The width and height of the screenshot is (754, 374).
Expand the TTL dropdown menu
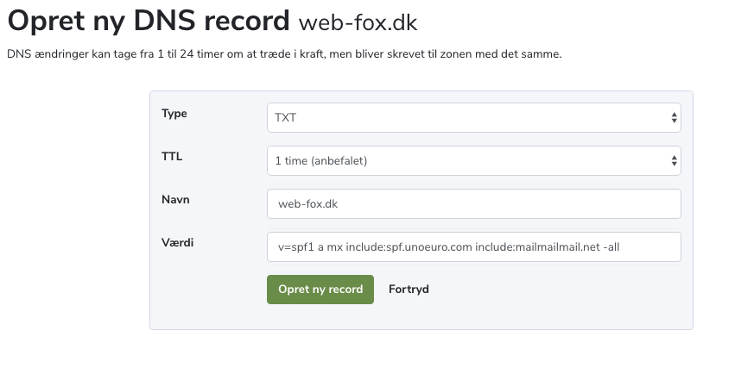tap(473, 160)
